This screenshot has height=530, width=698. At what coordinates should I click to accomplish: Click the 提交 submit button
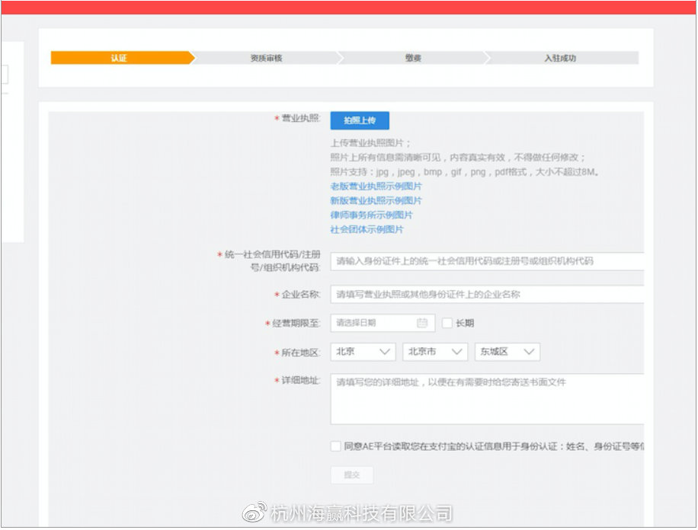tap(351, 474)
